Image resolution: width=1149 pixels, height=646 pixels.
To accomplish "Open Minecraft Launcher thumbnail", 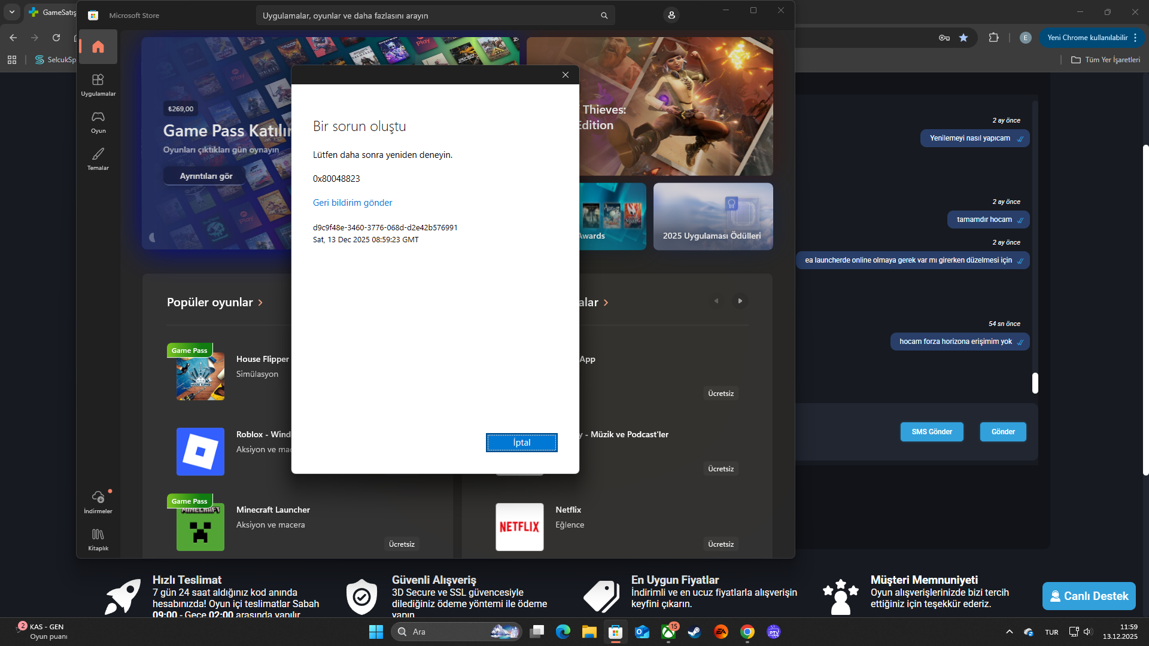I will [x=200, y=527].
